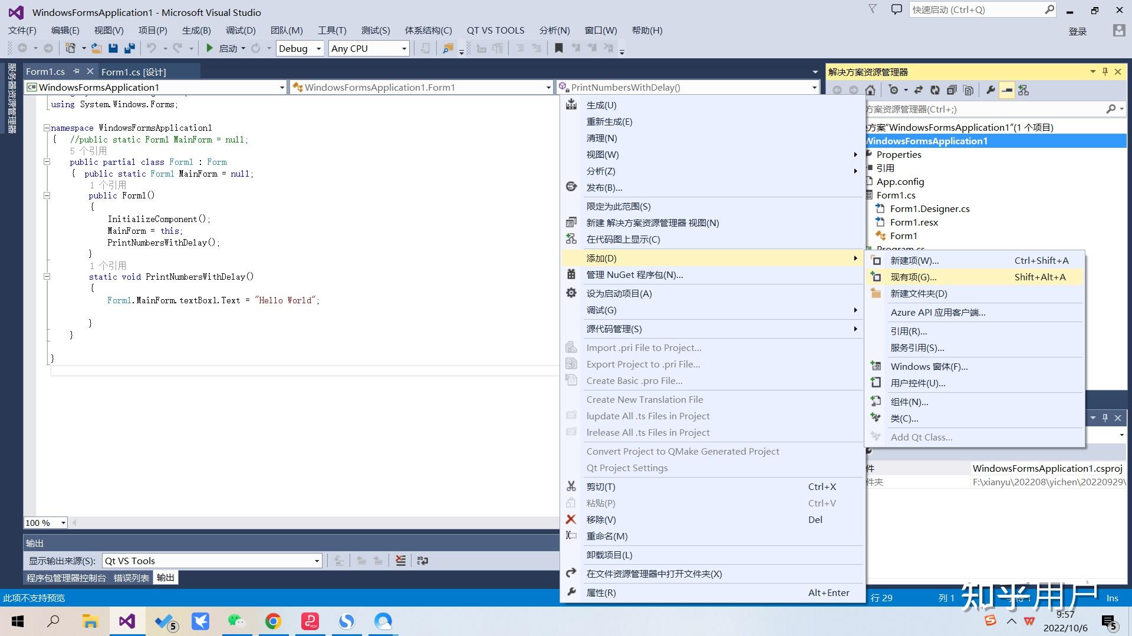1132x636 pixels.
Task: Click the account avatar icon
Action: (1118, 31)
